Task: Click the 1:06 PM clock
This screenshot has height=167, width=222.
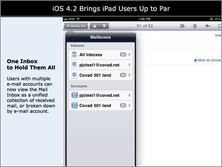Action: (x=145, y=19)
